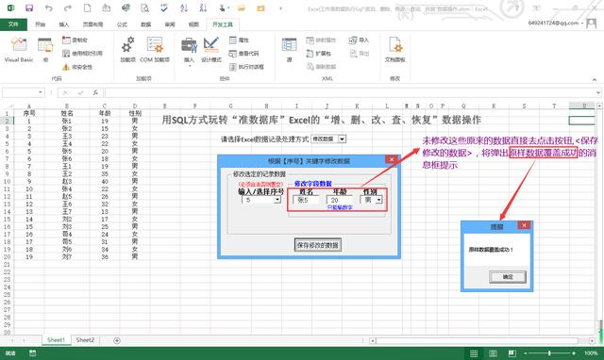This screenshot has height=360, width=604.
Task: Click View Code (查看代码) button
Action: click(x=243, y=54)
